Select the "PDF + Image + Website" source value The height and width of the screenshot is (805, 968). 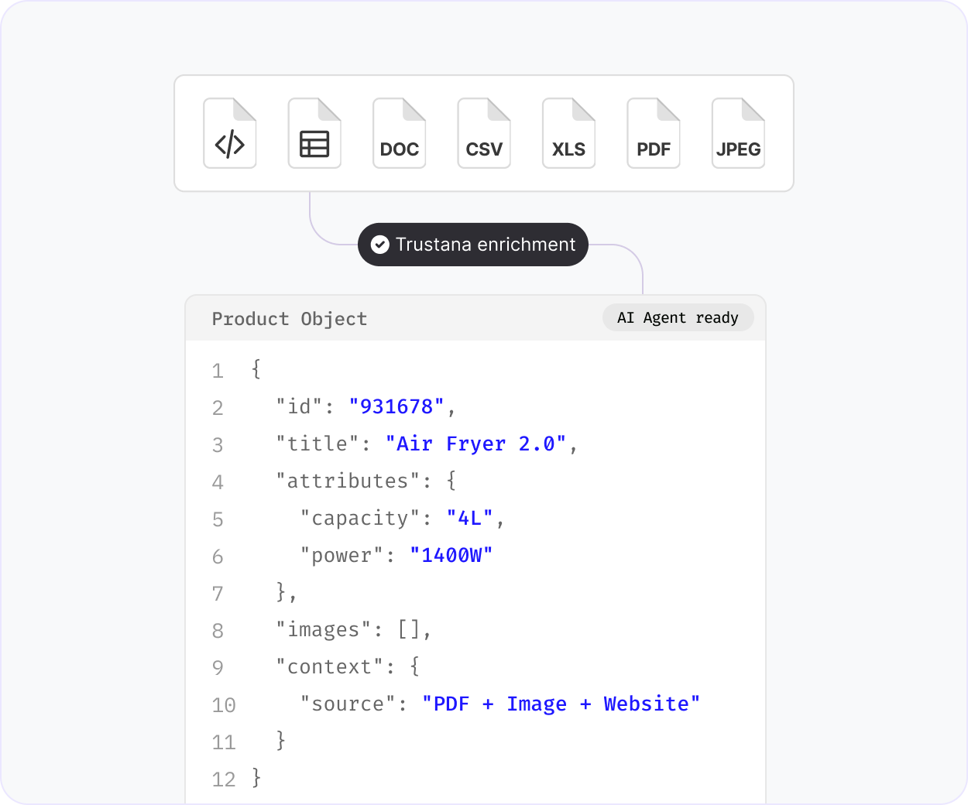point(561,704)
